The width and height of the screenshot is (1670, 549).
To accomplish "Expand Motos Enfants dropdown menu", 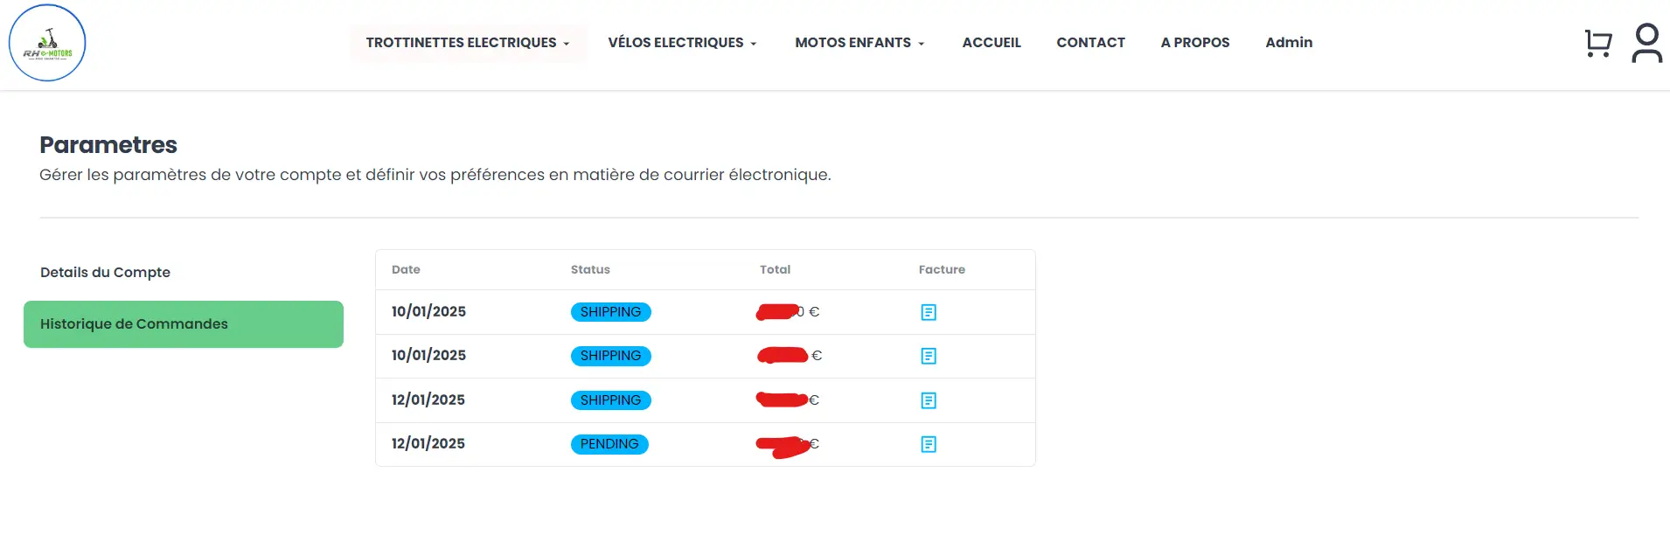I will coord(859,43).
